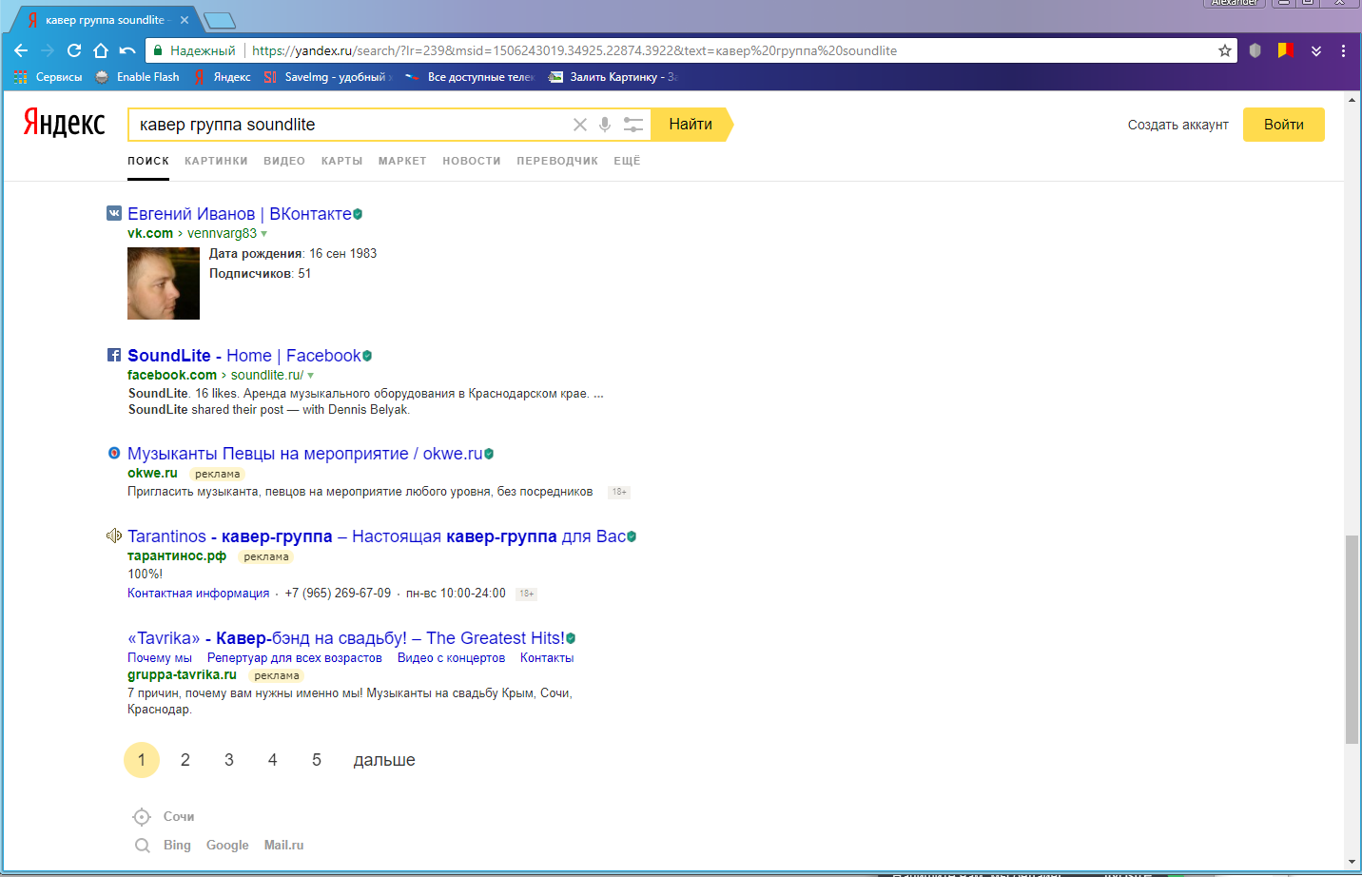Click the red-yellow flag extension icon

1286,50
